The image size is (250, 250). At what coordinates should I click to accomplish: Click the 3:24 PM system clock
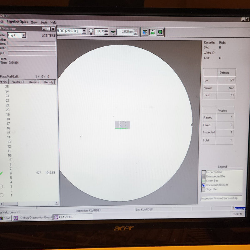(x=237, y=214)
